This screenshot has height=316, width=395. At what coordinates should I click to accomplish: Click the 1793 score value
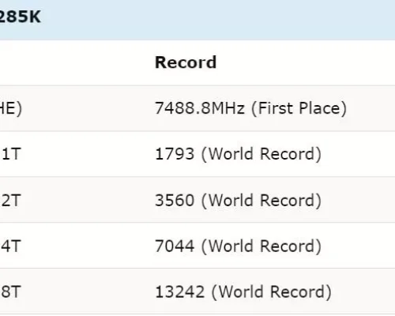[x=175, y=154]
